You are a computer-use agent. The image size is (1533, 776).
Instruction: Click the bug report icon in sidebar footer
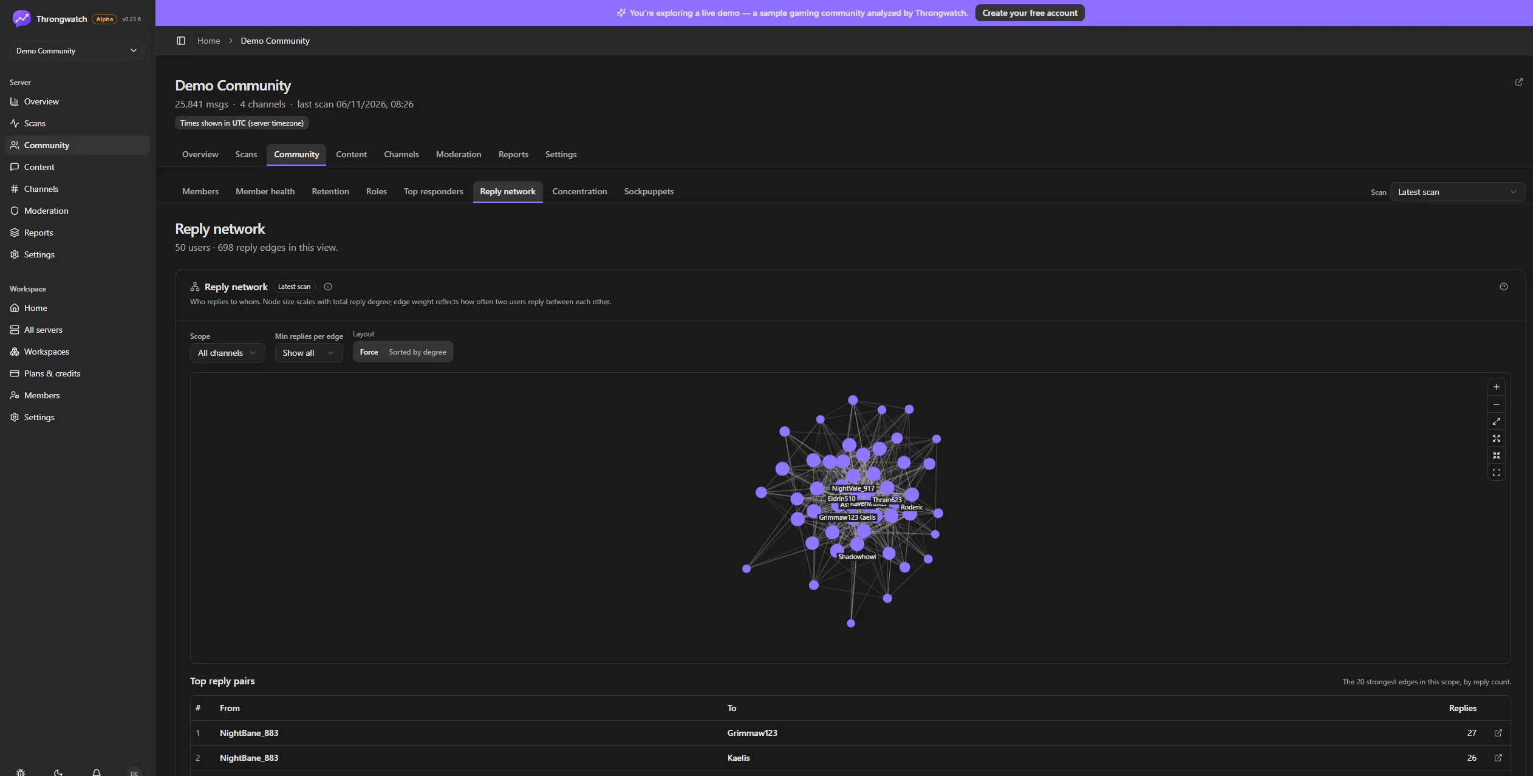tap(21, 772)
